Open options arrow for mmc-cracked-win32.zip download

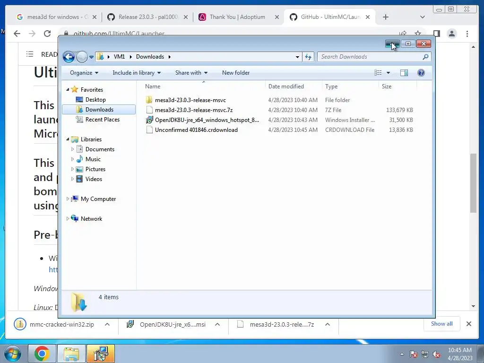coord(107,324)
